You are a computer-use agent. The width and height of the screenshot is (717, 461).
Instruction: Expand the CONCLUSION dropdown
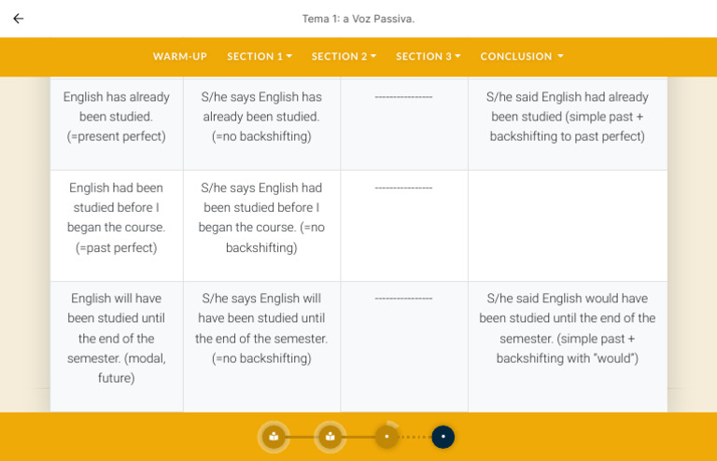pos(522,56)
